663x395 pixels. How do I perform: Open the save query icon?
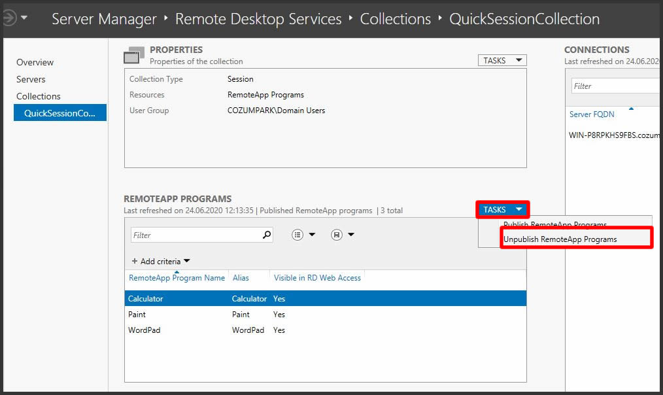[337, 235]
